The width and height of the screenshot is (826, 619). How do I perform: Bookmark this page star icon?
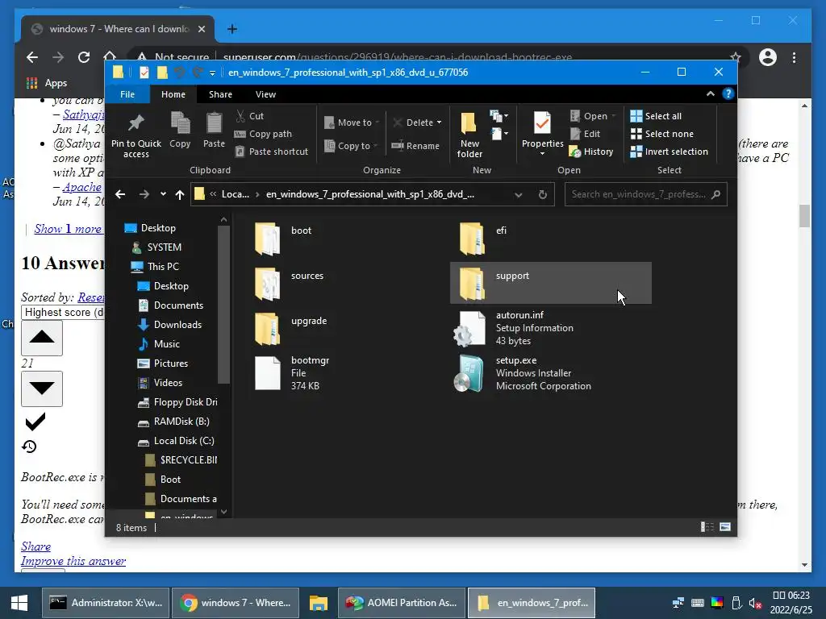click(x=736, y=57)
